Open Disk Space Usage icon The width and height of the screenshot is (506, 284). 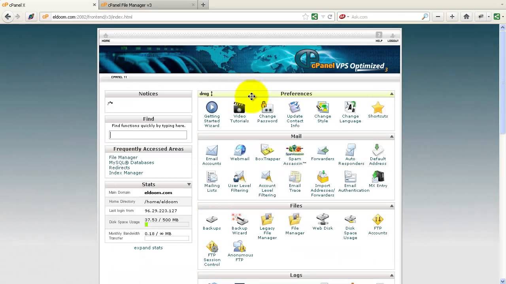point(350,219)
